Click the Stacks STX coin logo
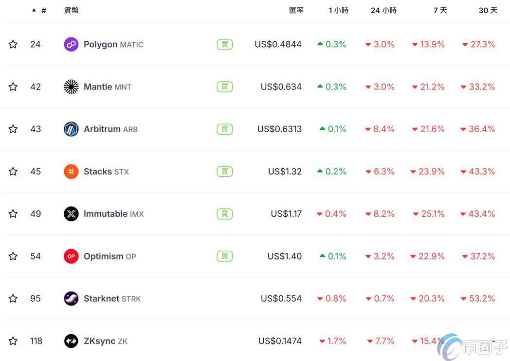The width and height of the screenshot is (510, 361). coord(71,172)
